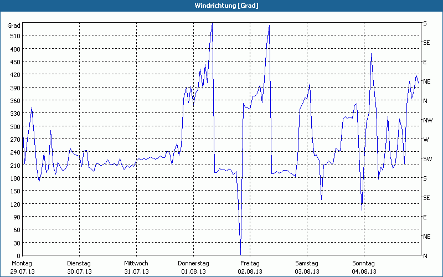443x277 pixels.
Task: Select the 'NE' compass label near the 390 line
Action: point(427,81)
